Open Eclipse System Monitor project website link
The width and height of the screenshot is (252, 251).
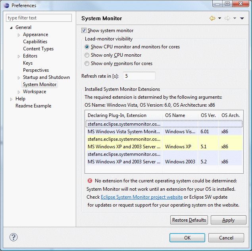tap(142, 197)
